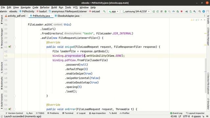Viewport: 210px width, 118px height.
Task: Click the override gutter icon on line 55
Action: coord(10,109)
